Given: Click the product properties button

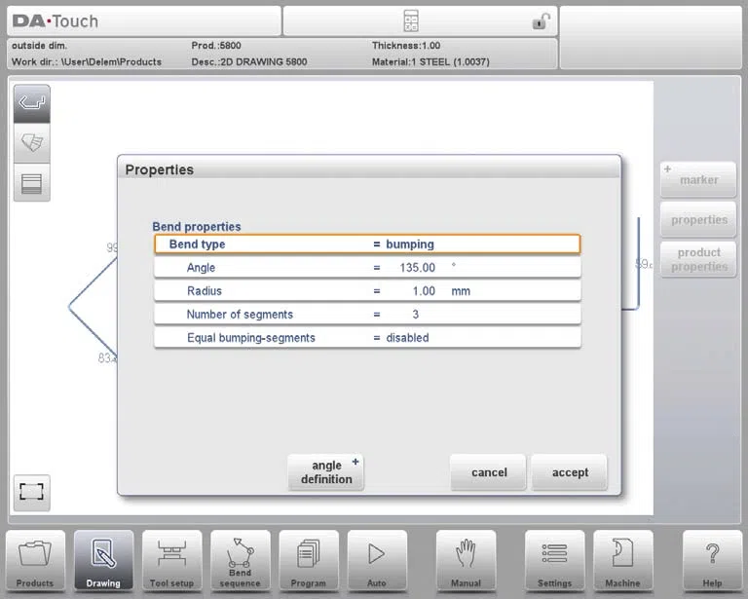Looking at the screenshot, I should tap(698, 259).
